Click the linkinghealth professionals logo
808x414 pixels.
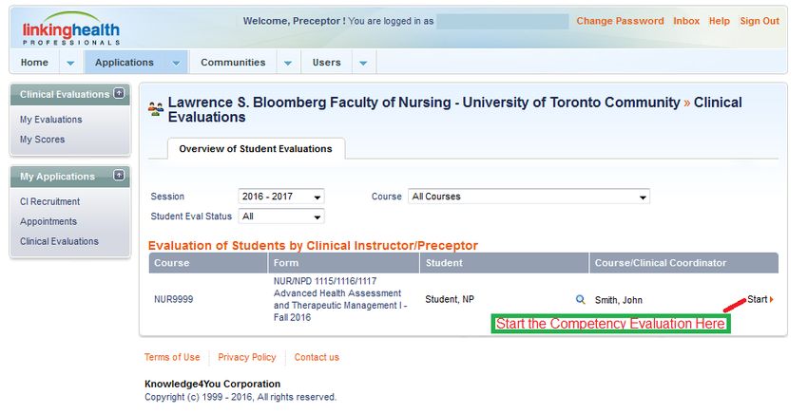coord(71,30)
